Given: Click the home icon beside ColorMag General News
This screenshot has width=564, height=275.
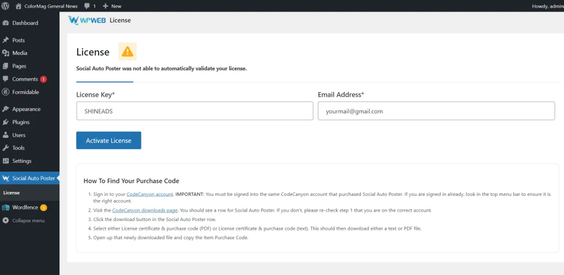Looking at the screenshot, I should pyautogui.click(x=19, y=6).
